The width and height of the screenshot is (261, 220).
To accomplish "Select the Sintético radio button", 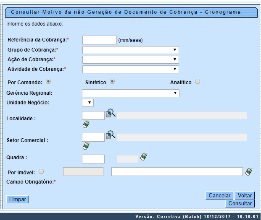I will [x=112, y=81].
